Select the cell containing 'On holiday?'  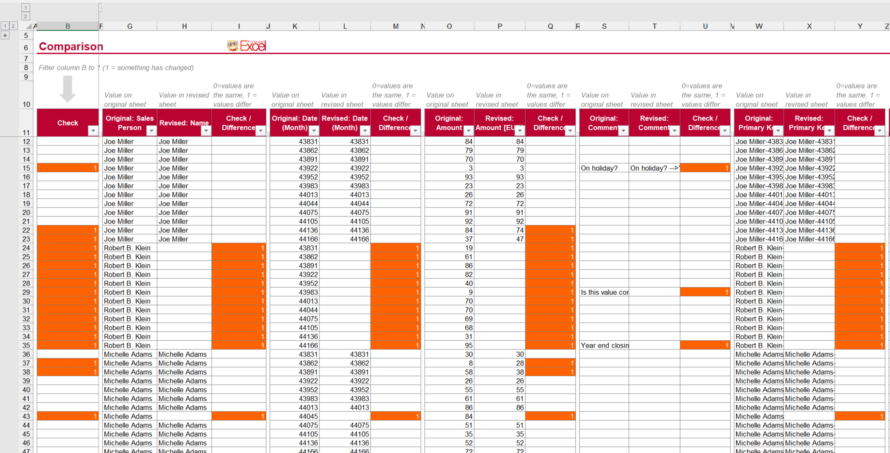tap(604, 168)
